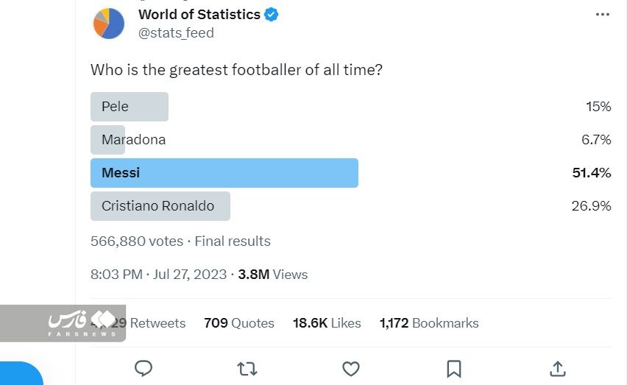This screenshot has width=627, height=385.
Task: Click the 8:03 PM Jul 27, 2023 timestamp
Action: pyautogui.click(x=160, y=275)
